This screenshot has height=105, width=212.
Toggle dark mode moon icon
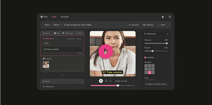(163, 17)
